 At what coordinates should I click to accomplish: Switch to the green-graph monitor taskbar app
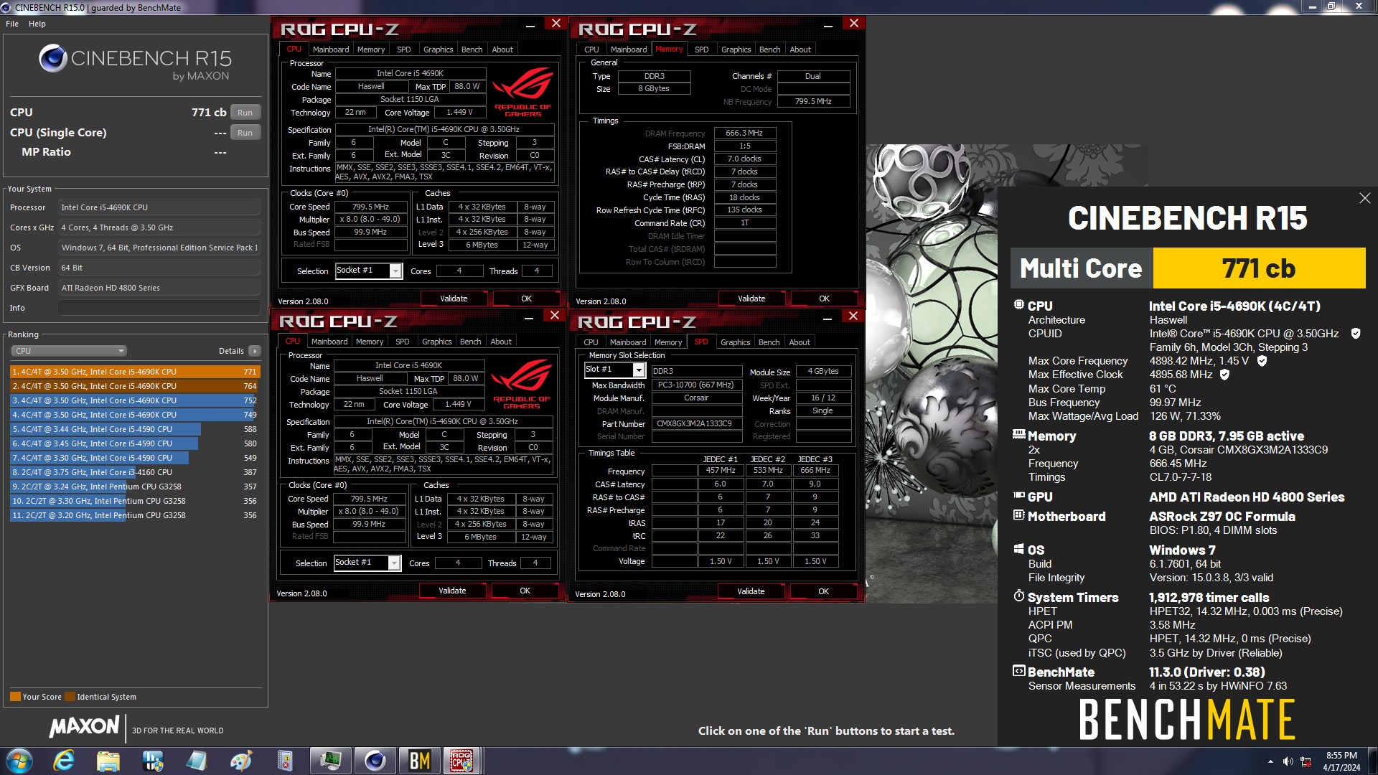click(x=330, y=761)
